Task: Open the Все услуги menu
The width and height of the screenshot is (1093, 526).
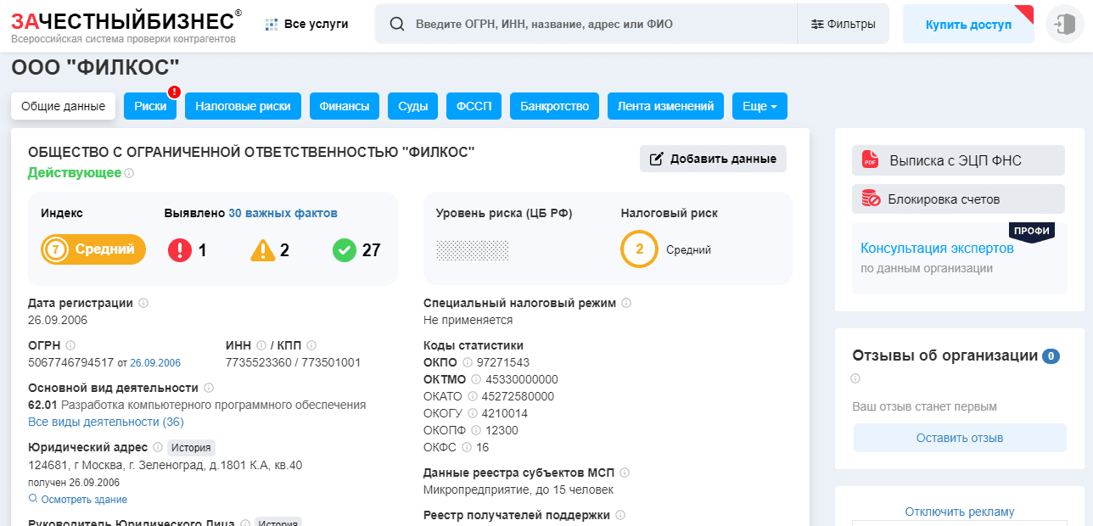Action: 307,24
